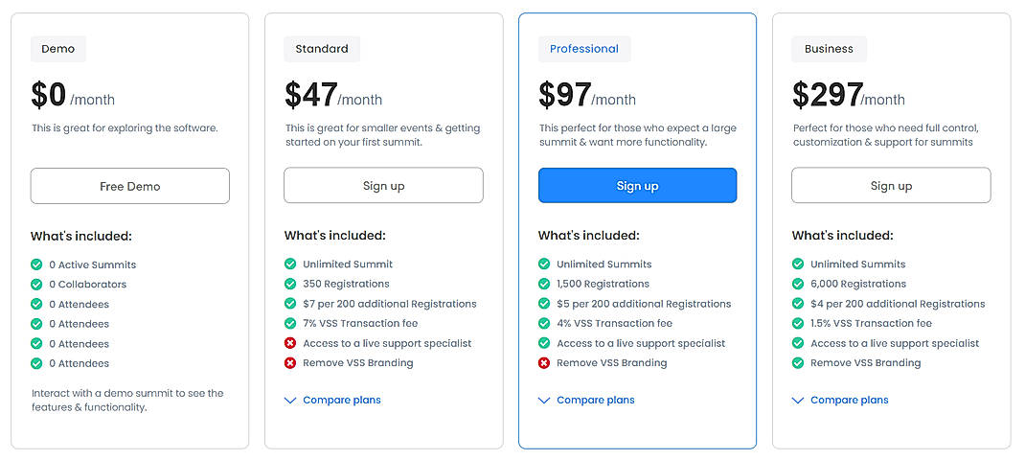Screen dimensions: 1025x460
Task: Click the blue Professional Sign up button
Action: click(x=637, y=185)
